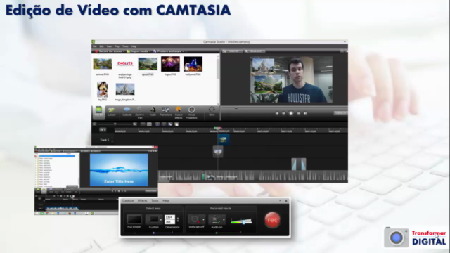Open the Audio tool
450x253 pixels.
(153, 112)
